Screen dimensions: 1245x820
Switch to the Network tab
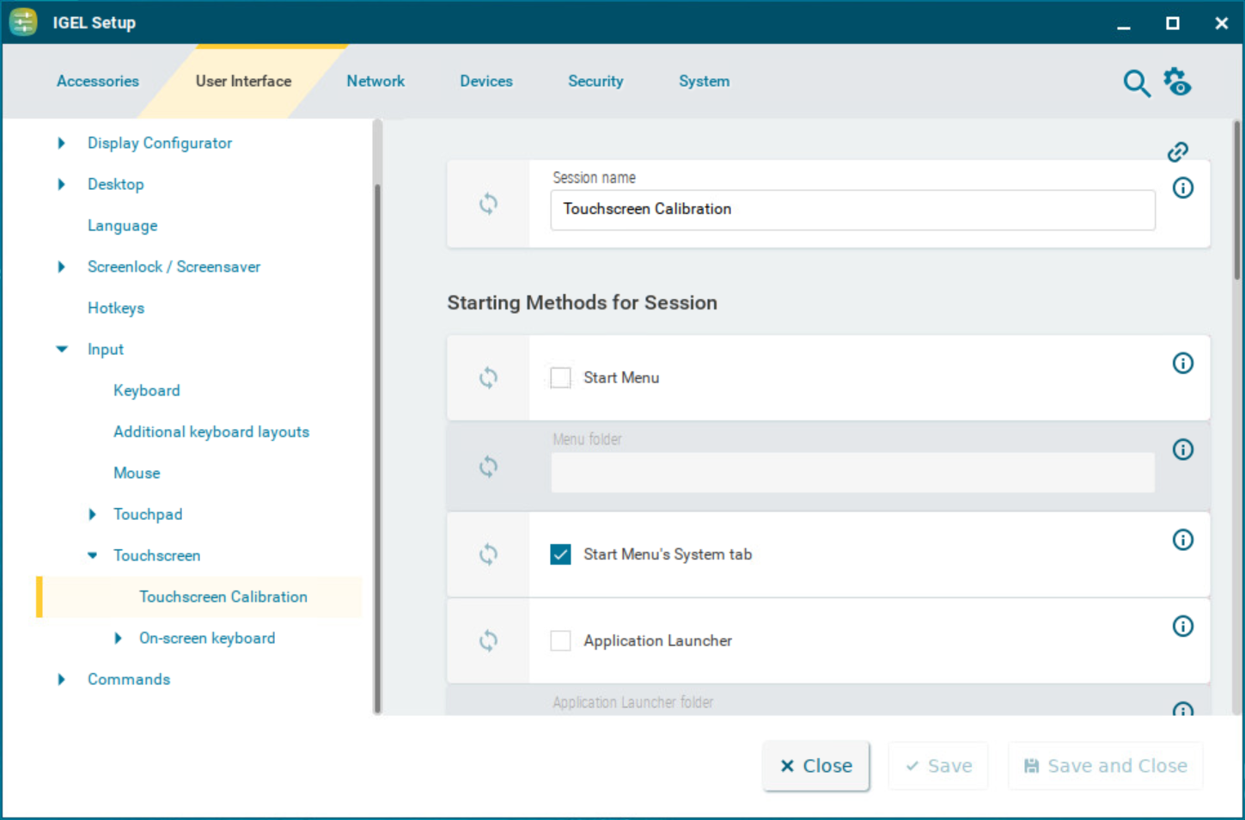coord(375,82)
